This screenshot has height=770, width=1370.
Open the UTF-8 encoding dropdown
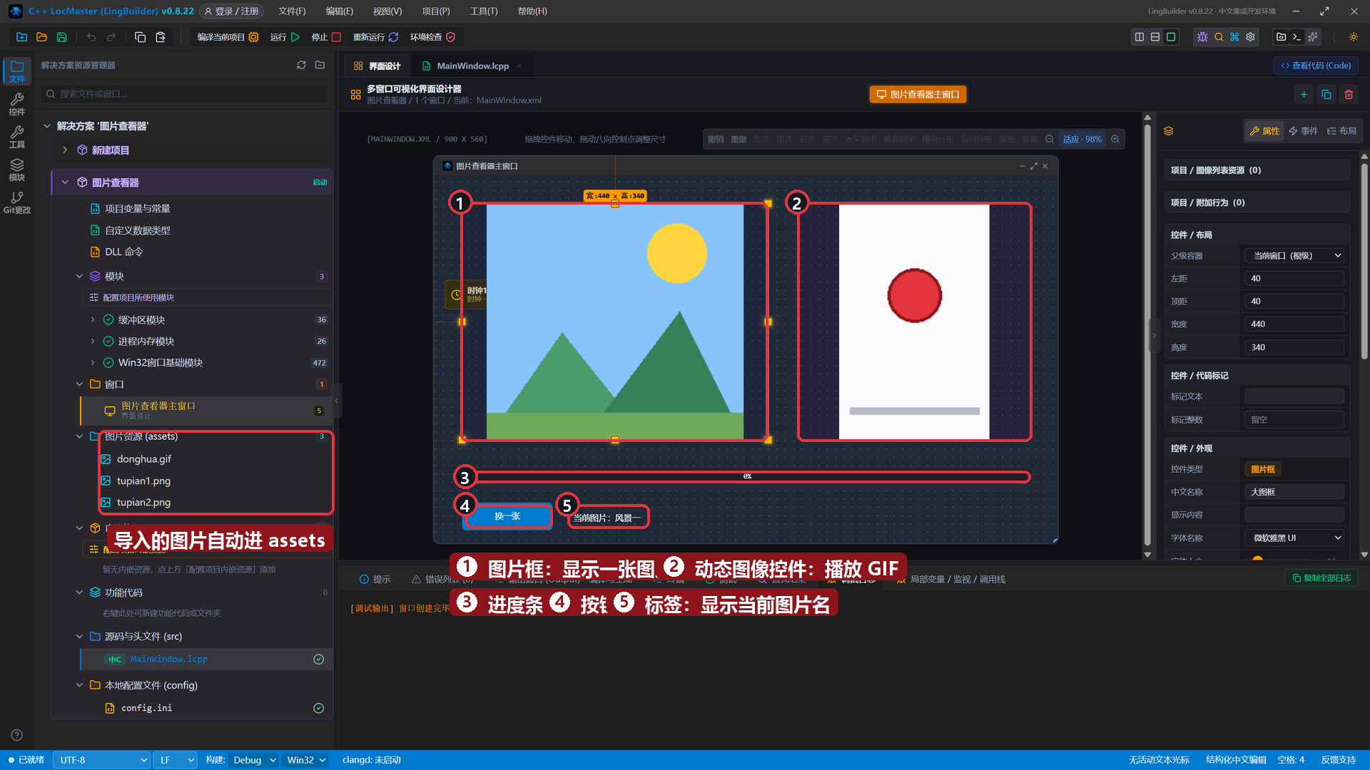(x=101, y=760)
